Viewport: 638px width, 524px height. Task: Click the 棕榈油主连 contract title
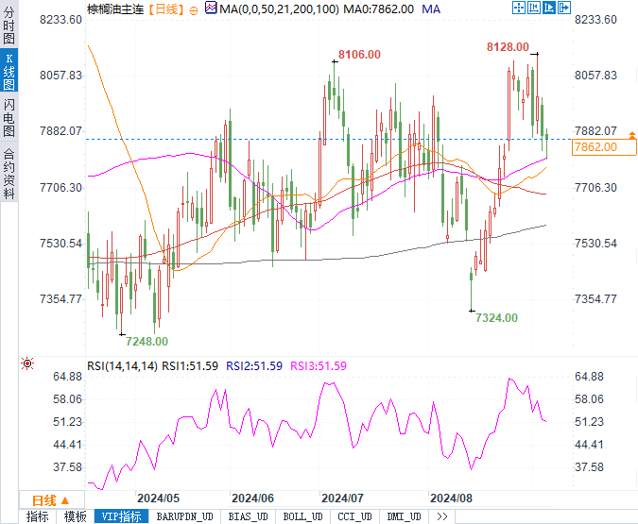point(115,8)
